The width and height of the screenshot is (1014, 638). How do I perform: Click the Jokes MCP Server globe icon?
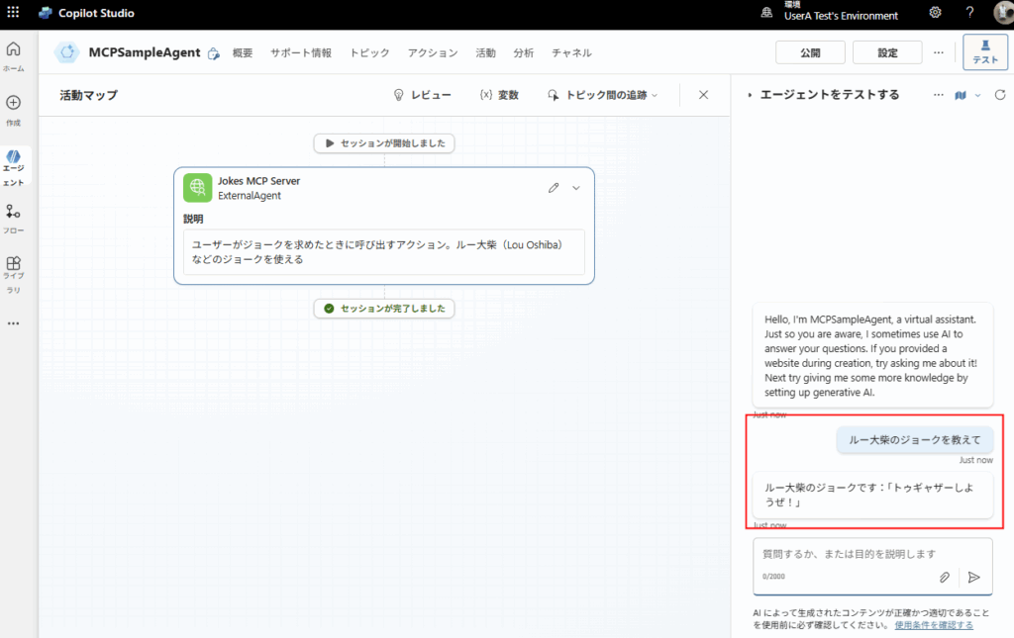[x=197, y=187]
